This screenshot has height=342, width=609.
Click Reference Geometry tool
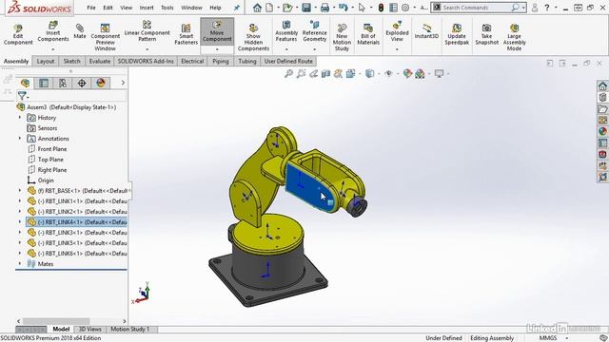pos(314,31)
